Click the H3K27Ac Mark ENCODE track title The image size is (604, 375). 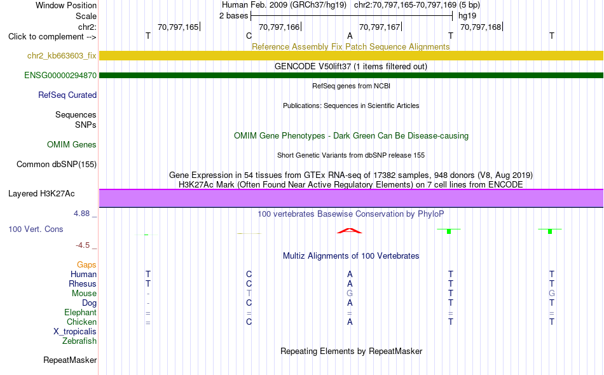click(351, 184)
